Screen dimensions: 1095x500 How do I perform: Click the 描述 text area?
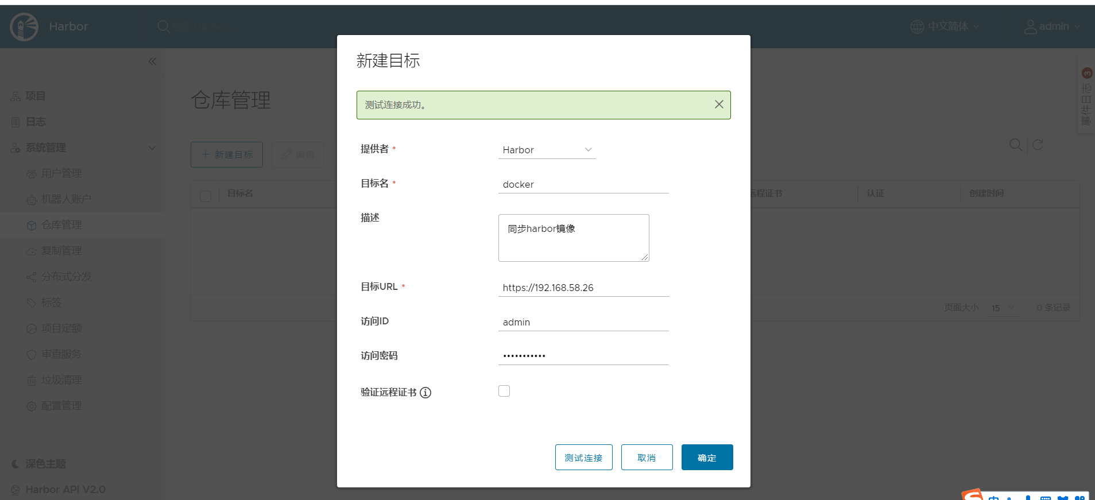pyautogui.click(x=574, y=238)
